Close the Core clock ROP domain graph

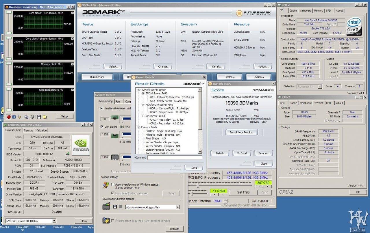click(x=72, y=13)
